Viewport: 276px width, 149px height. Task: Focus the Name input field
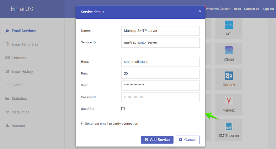160,31
